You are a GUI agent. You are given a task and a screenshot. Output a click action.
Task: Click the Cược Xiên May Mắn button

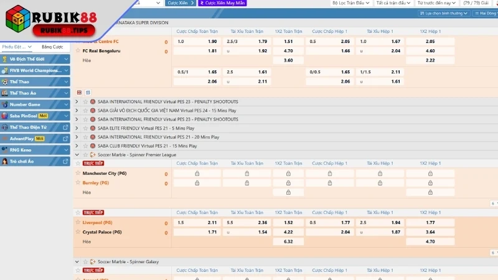[x=221, y=3]
